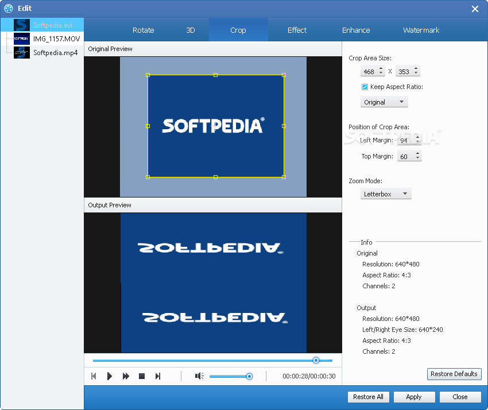Select the Crop tab
The height and width of the screenshot is (410, 488).
pyautogui.click(x=238, y=30)
